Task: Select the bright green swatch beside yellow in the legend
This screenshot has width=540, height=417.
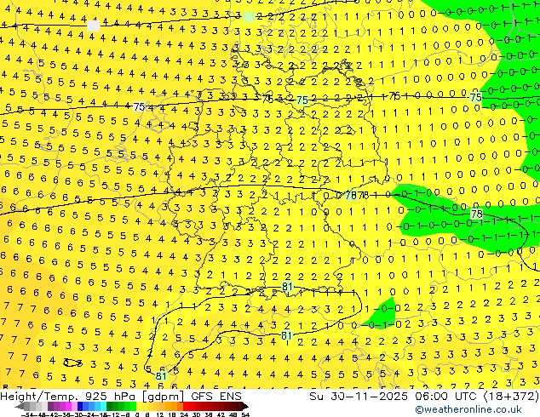Action: (x=133, y=406)
